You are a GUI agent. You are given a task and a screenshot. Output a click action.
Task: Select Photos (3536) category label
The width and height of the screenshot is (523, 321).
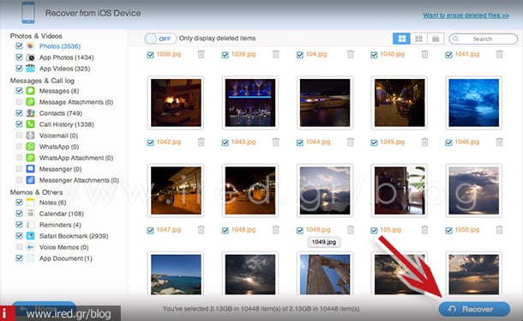coord(60,46)
